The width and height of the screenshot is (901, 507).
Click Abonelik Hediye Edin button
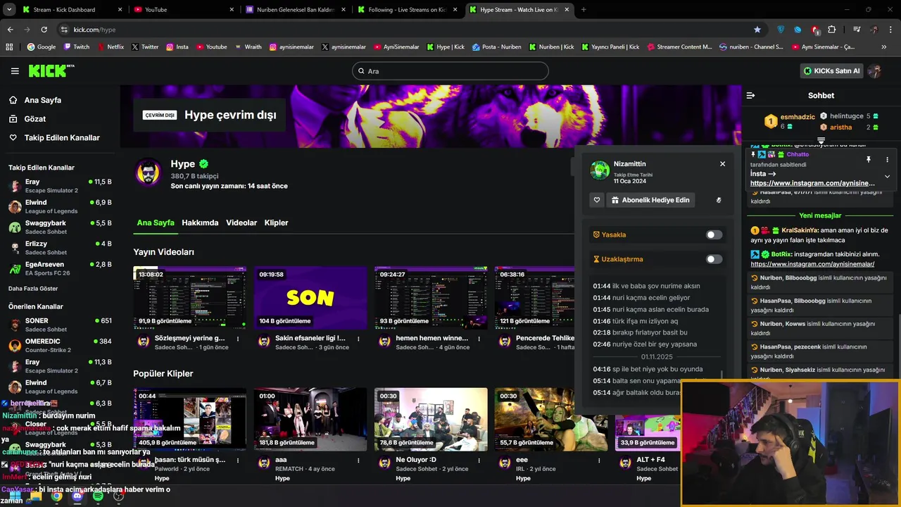pos(651,200)
